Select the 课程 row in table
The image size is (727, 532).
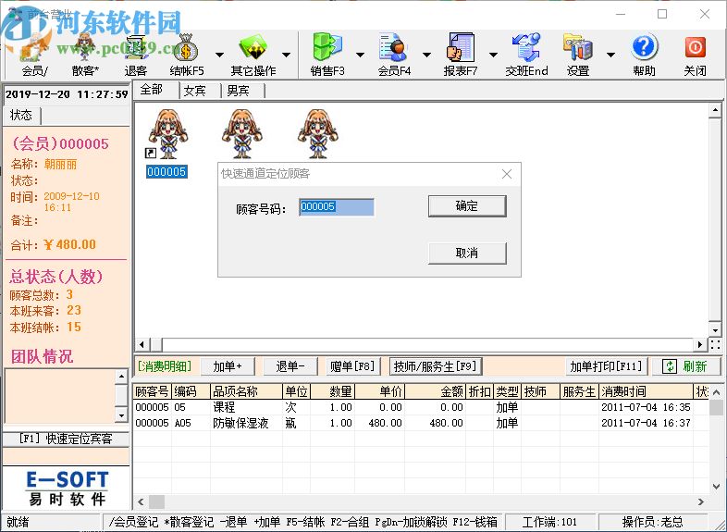coord(421,407)
